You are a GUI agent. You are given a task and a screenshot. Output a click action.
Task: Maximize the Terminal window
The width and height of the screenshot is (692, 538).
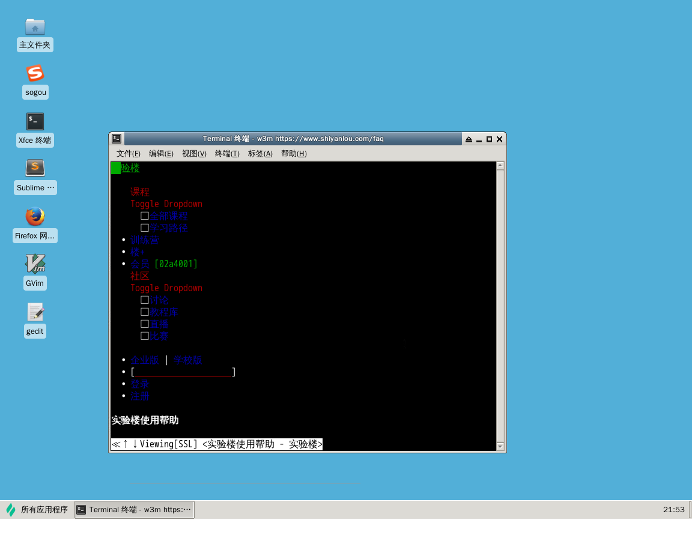(x=489, y=139)
